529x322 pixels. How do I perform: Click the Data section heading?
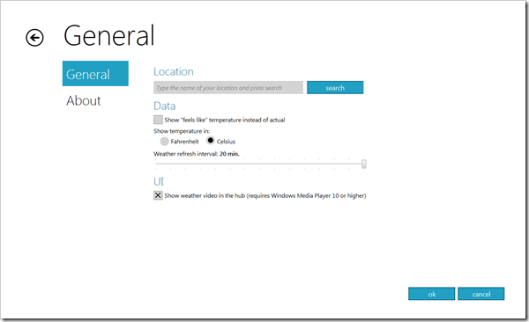click(x=165, y=106)
